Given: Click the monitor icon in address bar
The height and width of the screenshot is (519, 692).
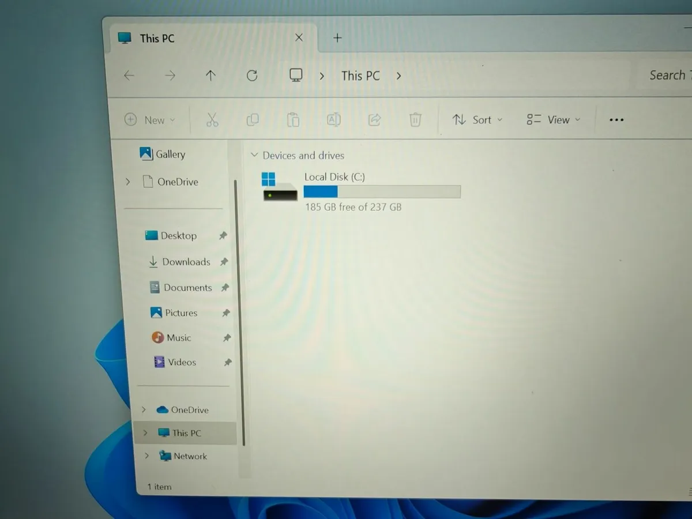Looking at the screenshot, I should click(296, 75).
